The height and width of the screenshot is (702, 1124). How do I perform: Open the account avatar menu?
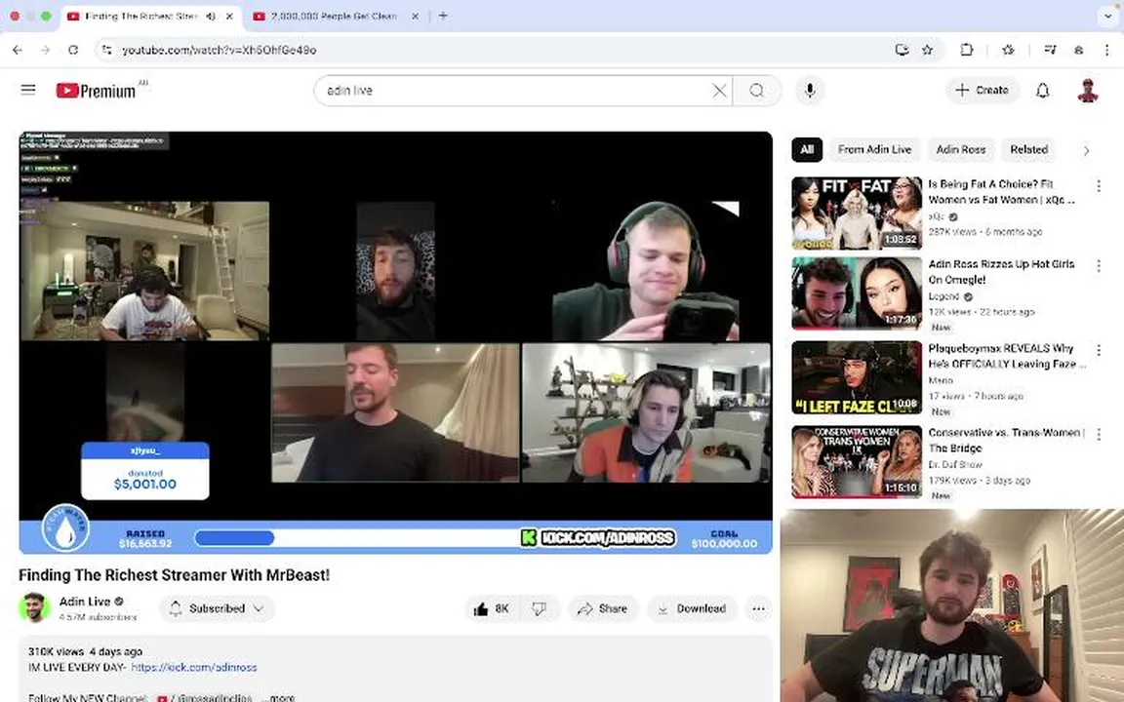(1088, 91)
